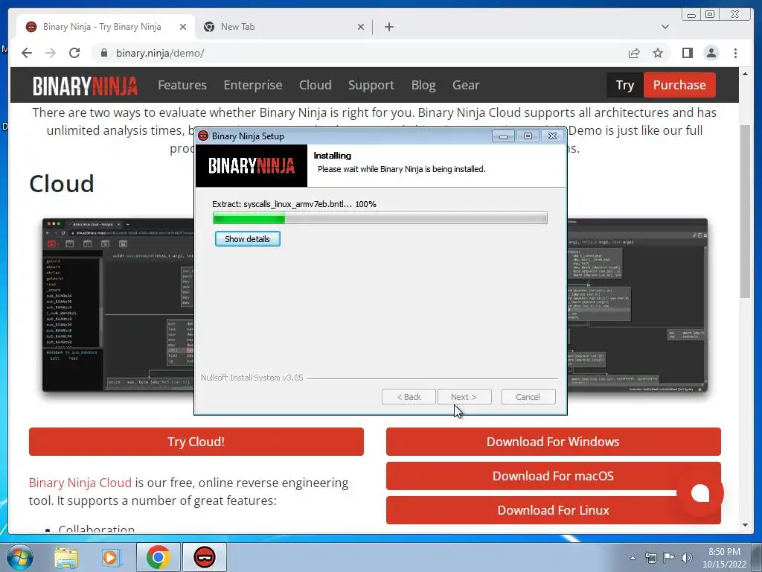Click the page scrollbar down arrow
The width and height of the screenshot is (762, 572).
click(745, 525)
